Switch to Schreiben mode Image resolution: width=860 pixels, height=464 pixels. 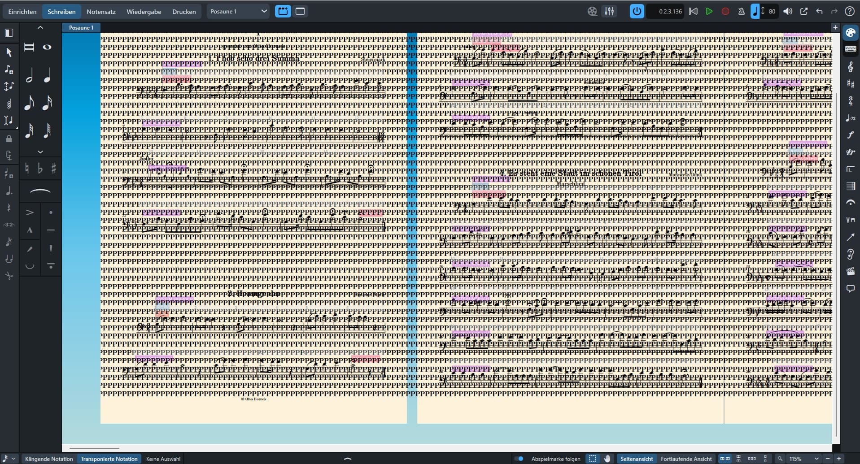tap(61, 12)
